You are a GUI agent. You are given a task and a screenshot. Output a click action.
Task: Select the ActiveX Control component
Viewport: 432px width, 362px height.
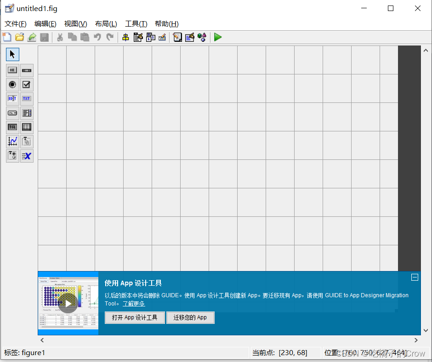click(27, 156)
